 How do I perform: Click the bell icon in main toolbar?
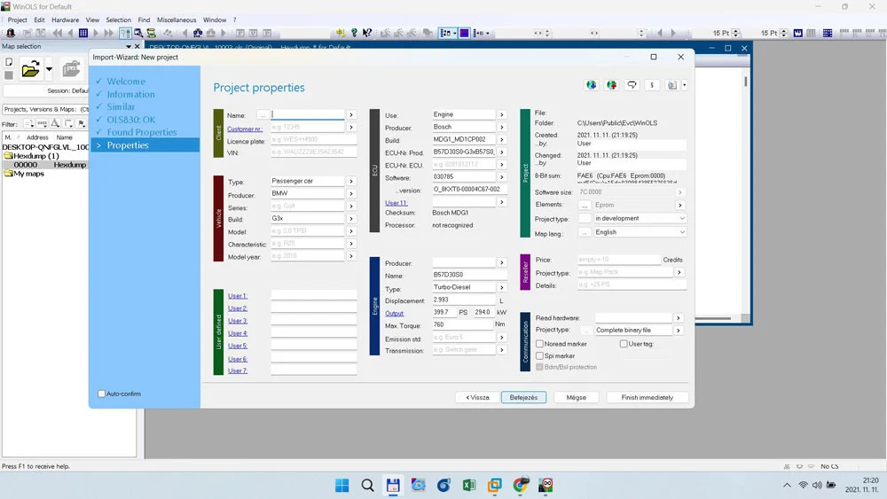click(x=10, y=34)
